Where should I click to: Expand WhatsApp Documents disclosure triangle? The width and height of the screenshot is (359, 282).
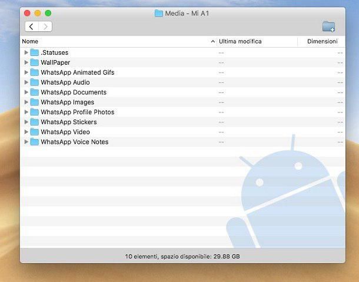pyautogui.click(x=26, y=92)
